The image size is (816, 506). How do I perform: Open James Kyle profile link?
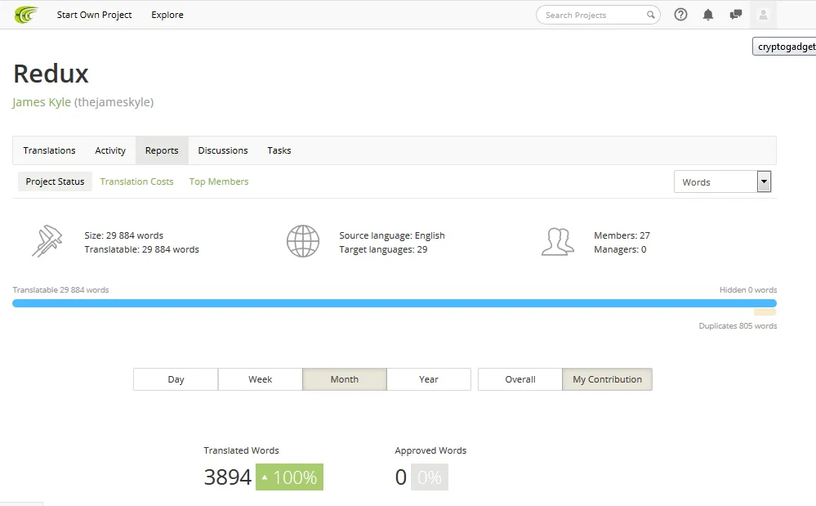coord(42,102)
